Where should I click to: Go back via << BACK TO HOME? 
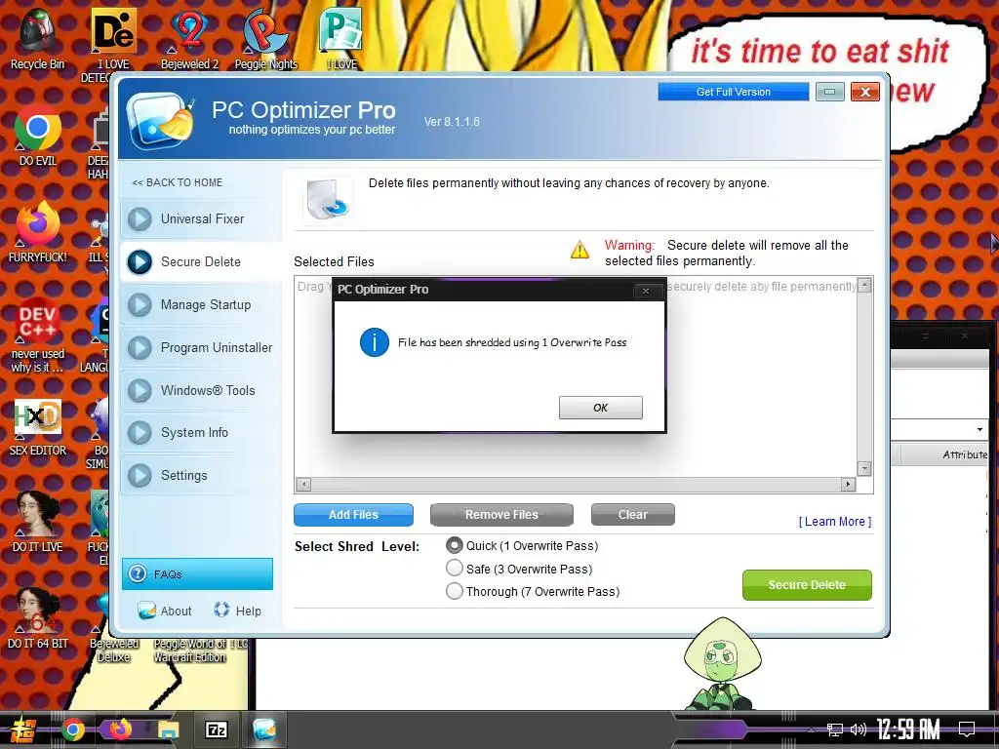[178, 182]
